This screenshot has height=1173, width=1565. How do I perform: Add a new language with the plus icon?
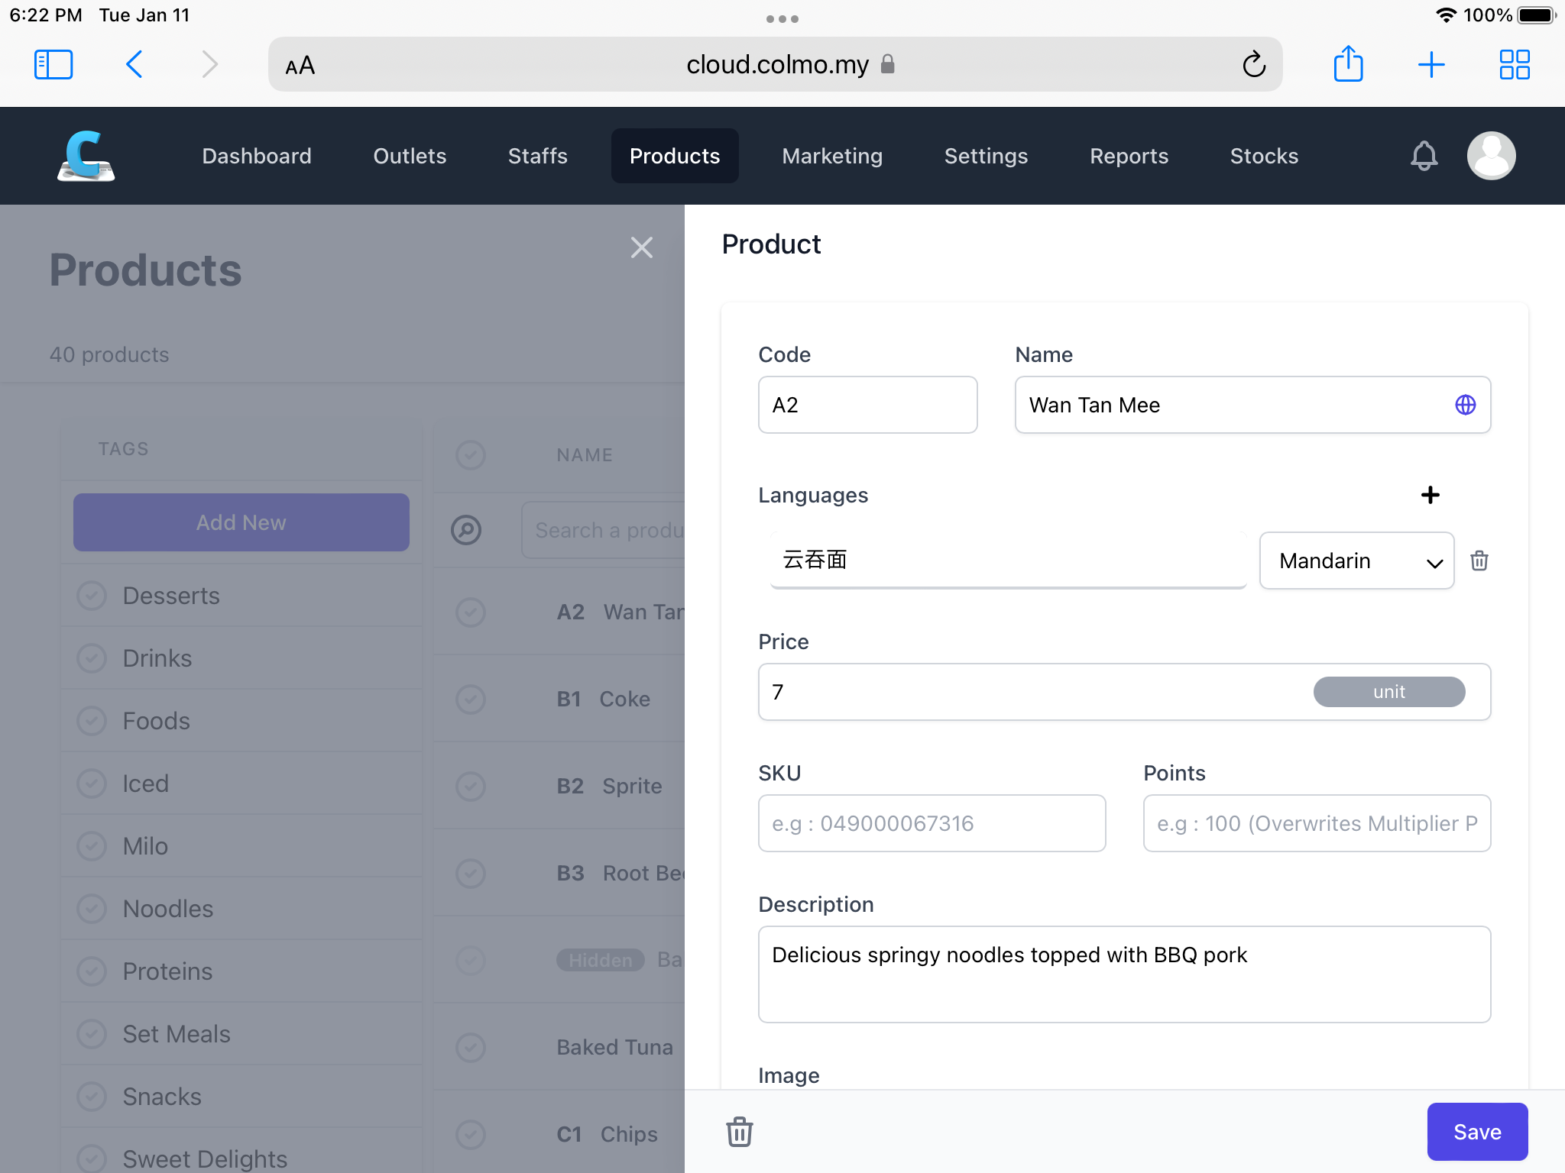tap(1431, 495)
